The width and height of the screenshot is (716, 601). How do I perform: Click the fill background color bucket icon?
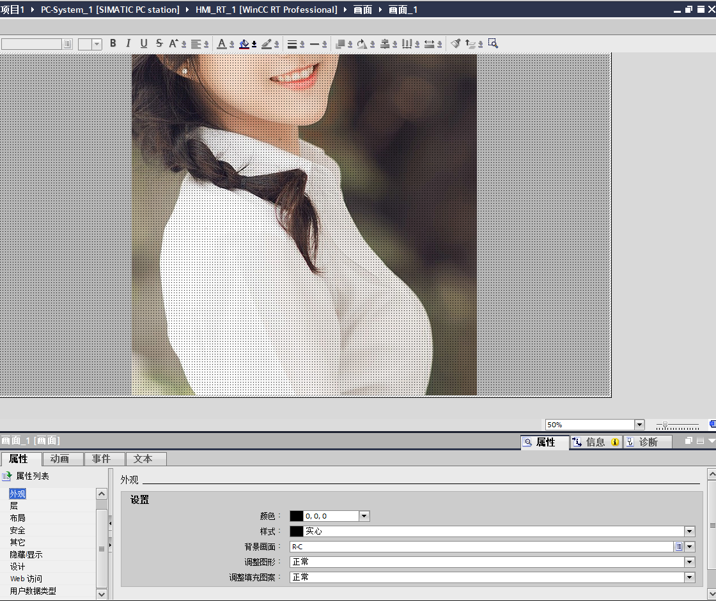click(x=244, y=43)
